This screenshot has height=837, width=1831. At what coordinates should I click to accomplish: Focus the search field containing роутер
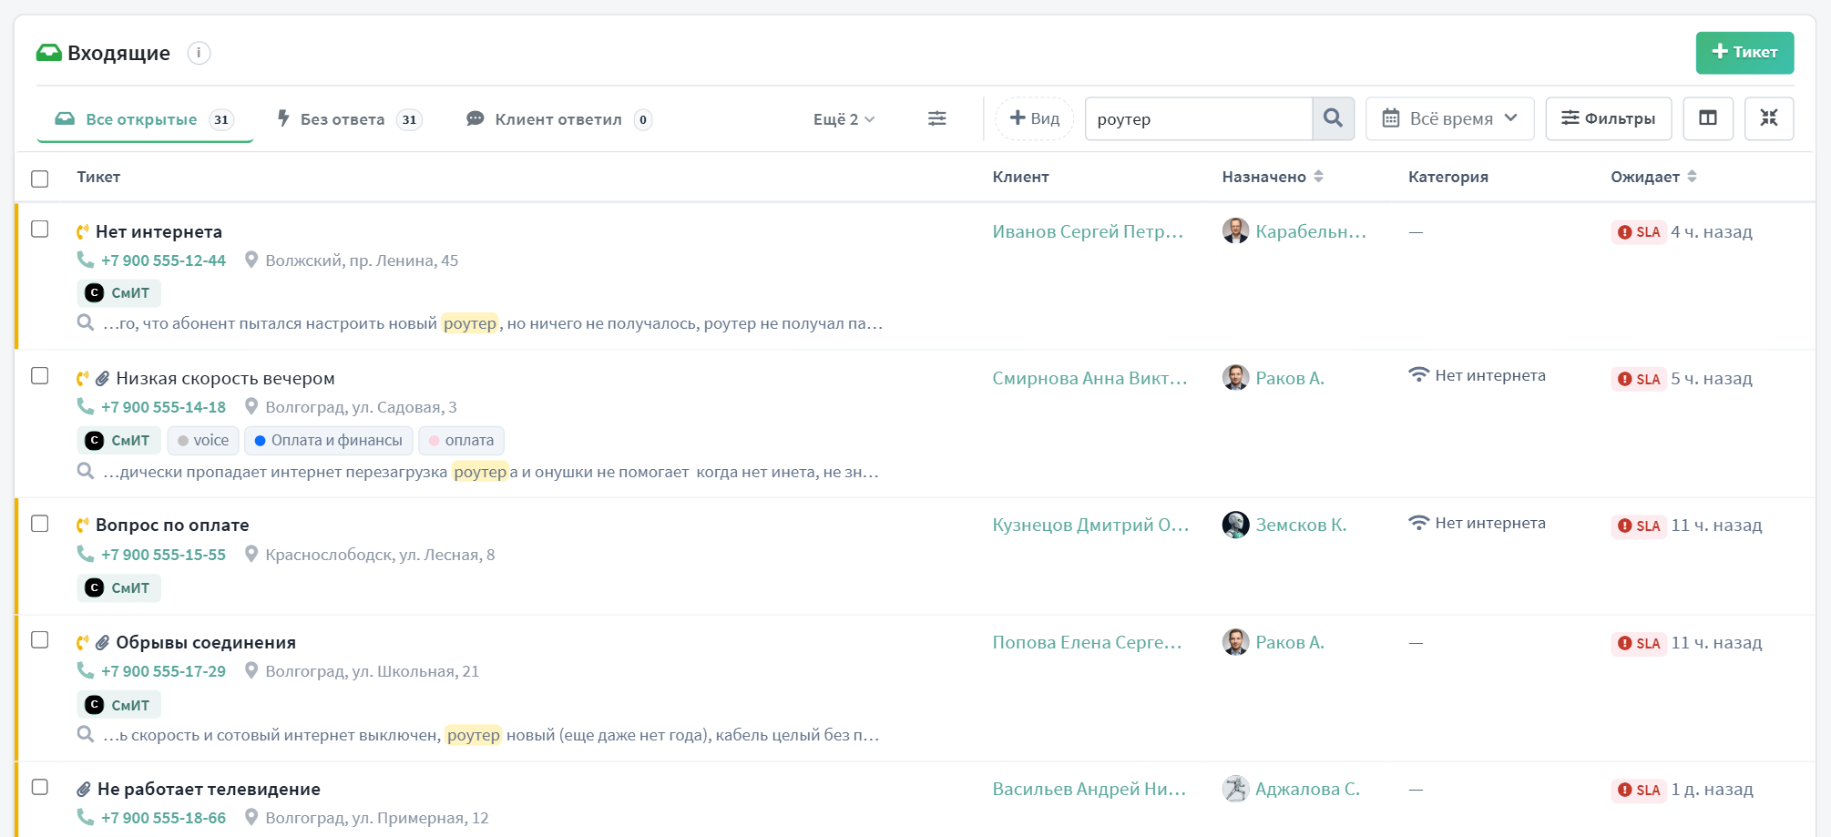click(x=1199, y=118)
